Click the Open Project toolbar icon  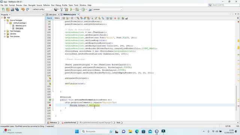12,9
